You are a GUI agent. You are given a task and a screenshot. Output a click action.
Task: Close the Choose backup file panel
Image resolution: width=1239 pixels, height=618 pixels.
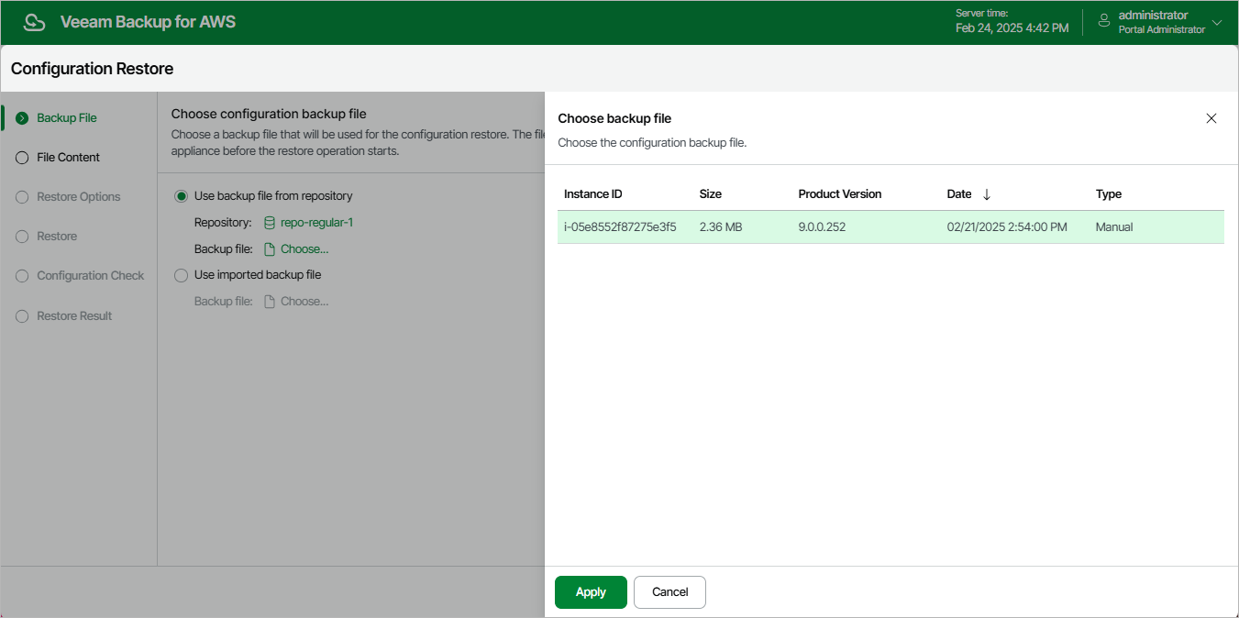pos(1211,118)
